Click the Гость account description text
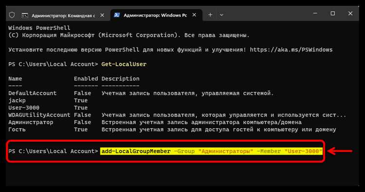The height and width of the screenshot is (192, 365). pos(219,129)
